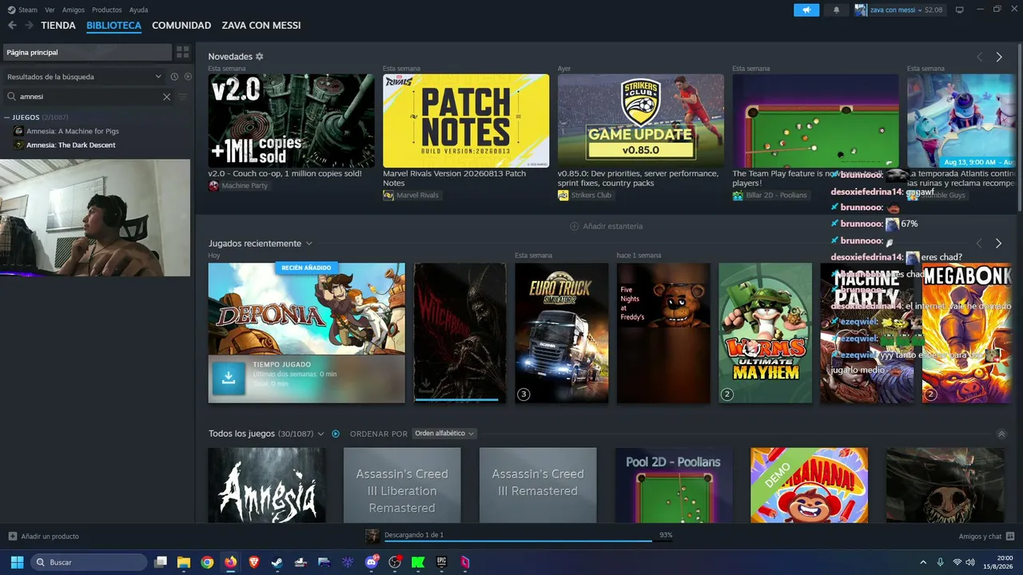Open account menu 'zava con messi'
This screenshot has height=575, width=1023.
(898, 10)
